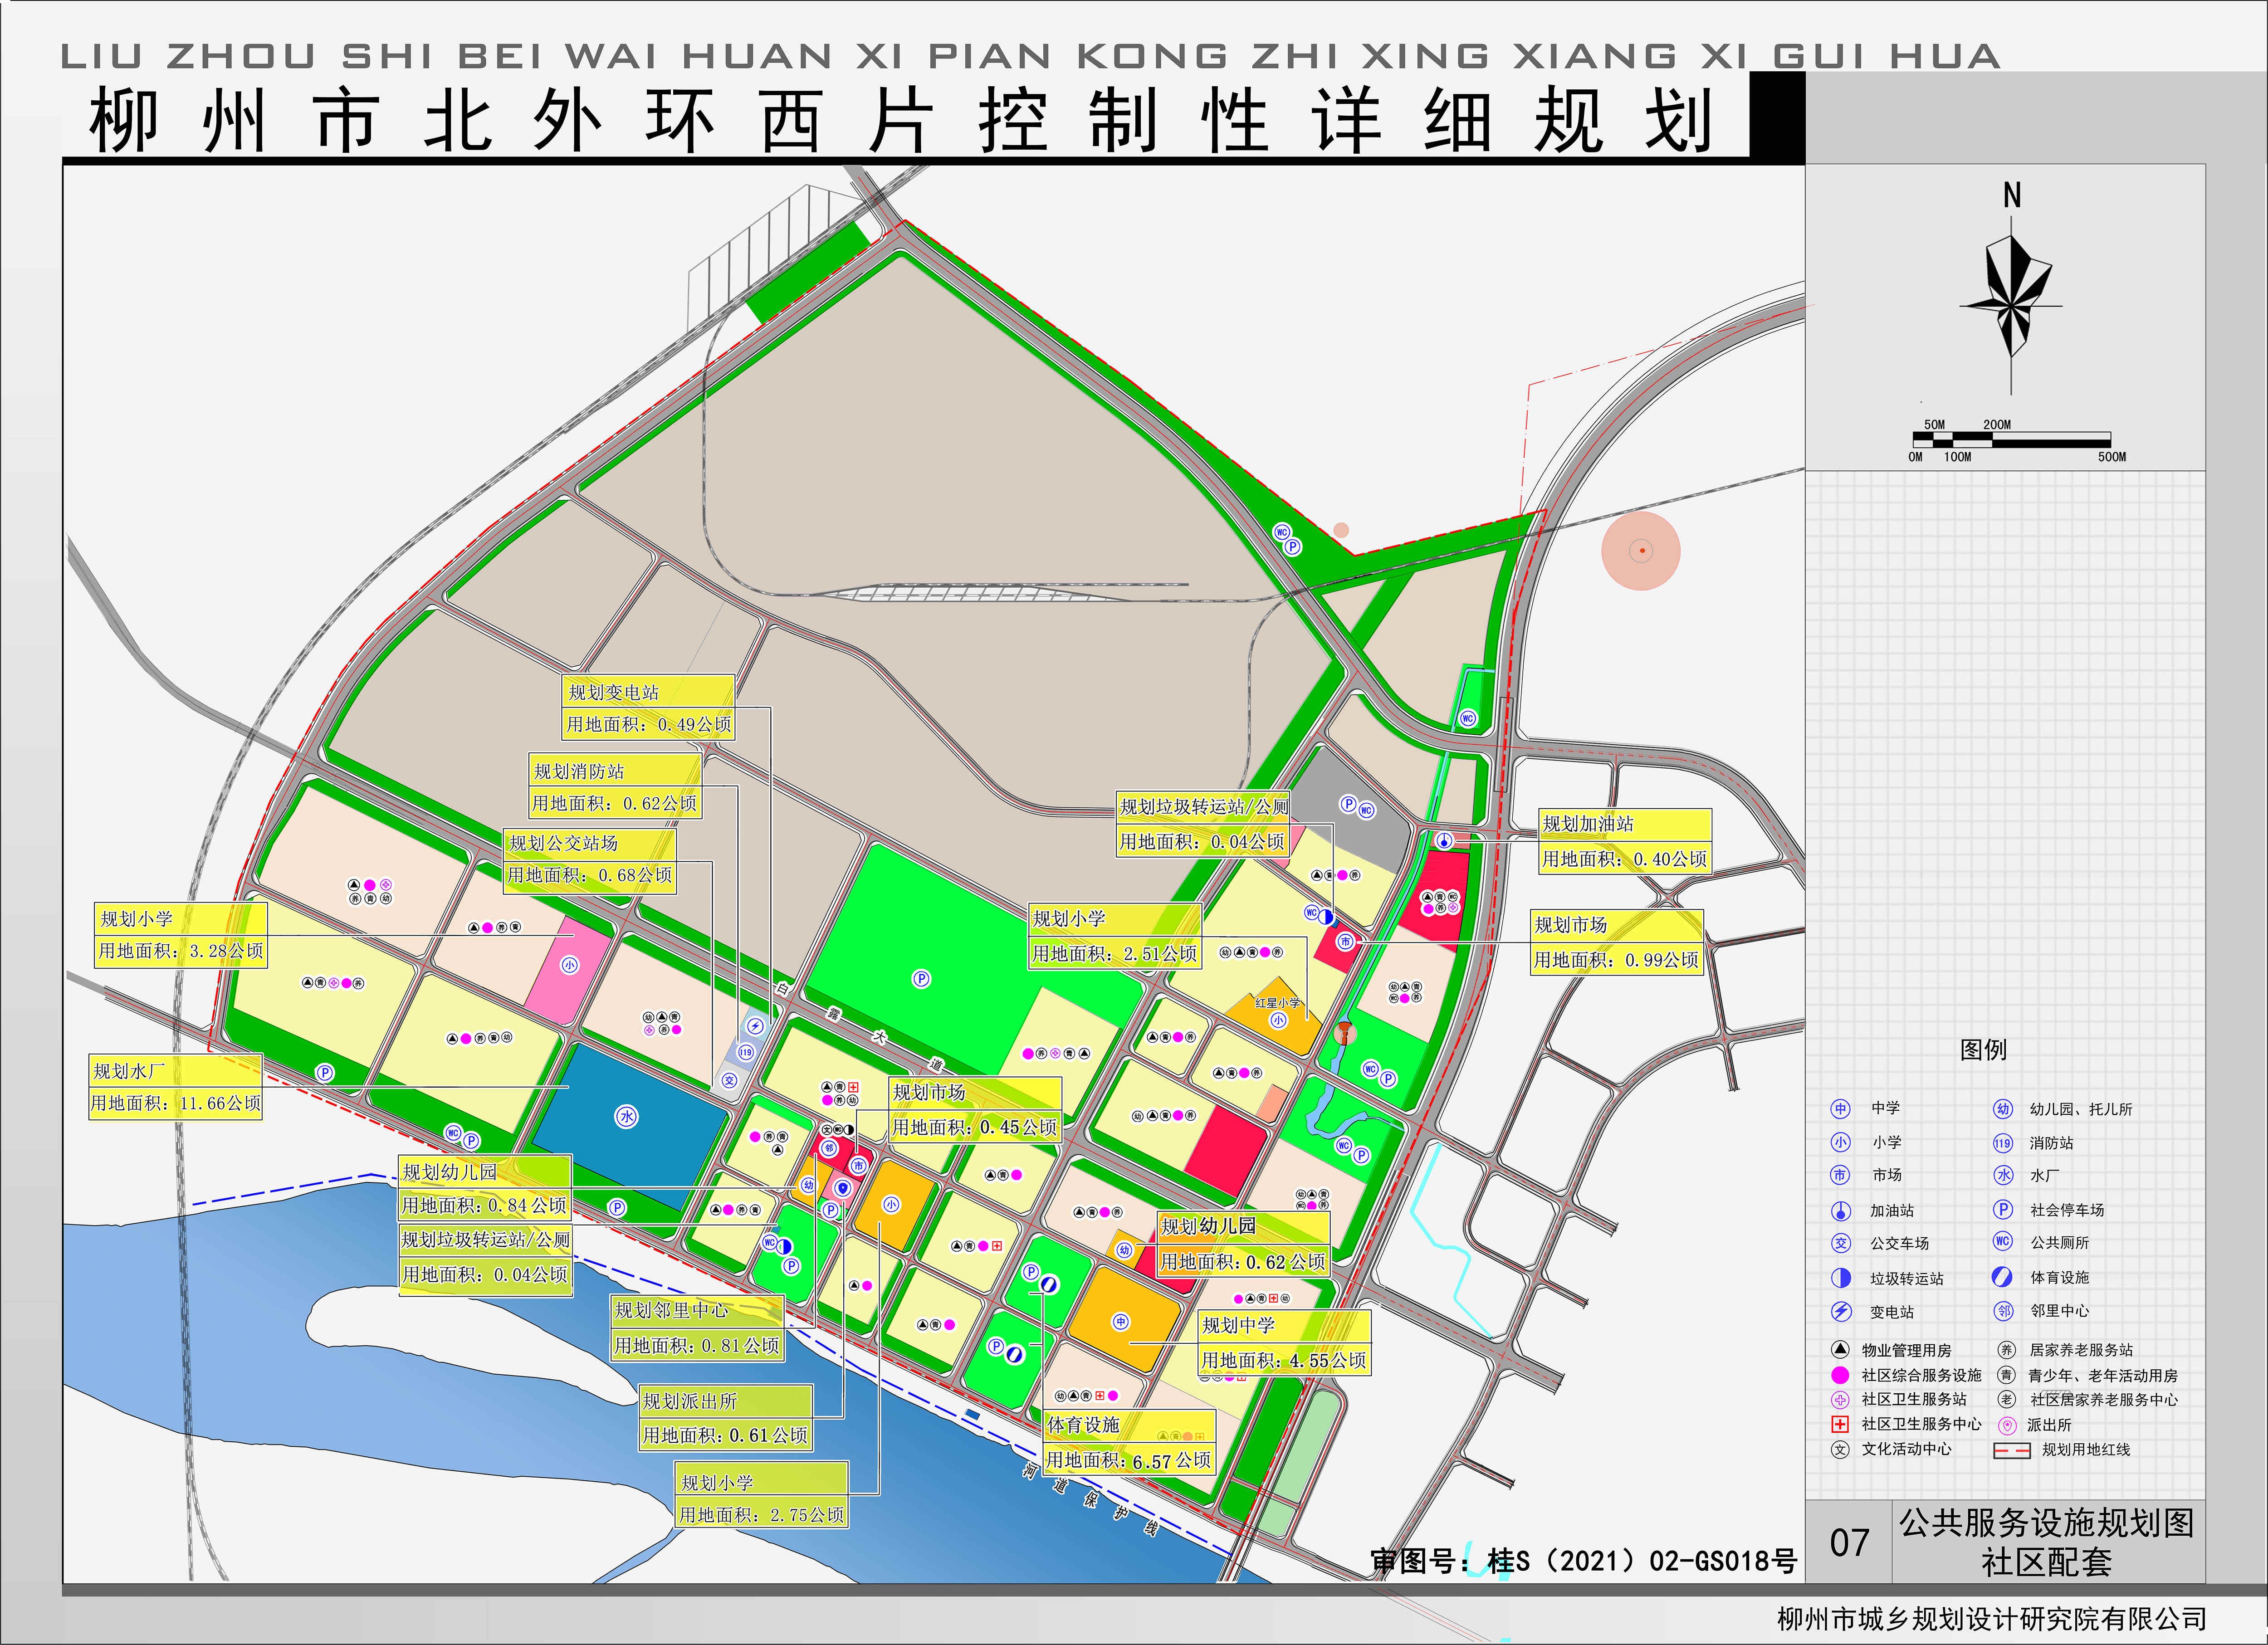This screenshot has height=1645, width=2268.
Task: Click the magenta 社区综合服务设施 legend dot
Action: point(1840,1375)
